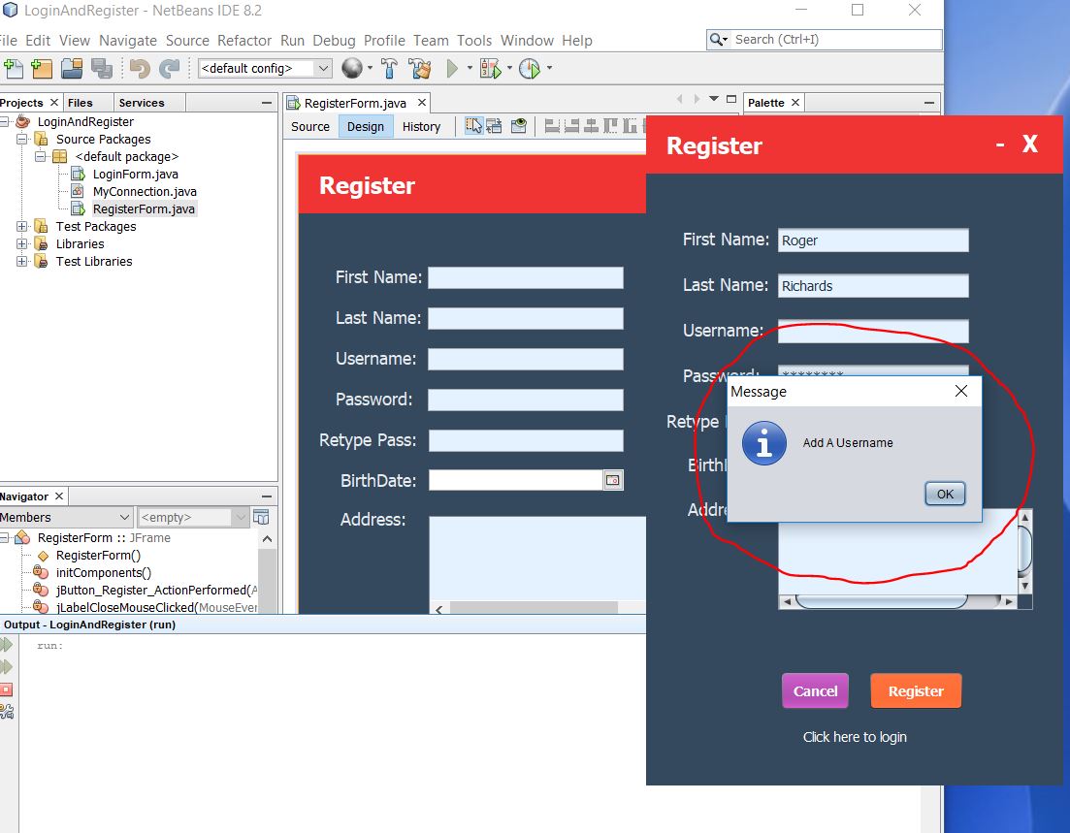The image size is (1070, 833).
Task: Undo last action via toolbar icon
Action: (139, 68)
